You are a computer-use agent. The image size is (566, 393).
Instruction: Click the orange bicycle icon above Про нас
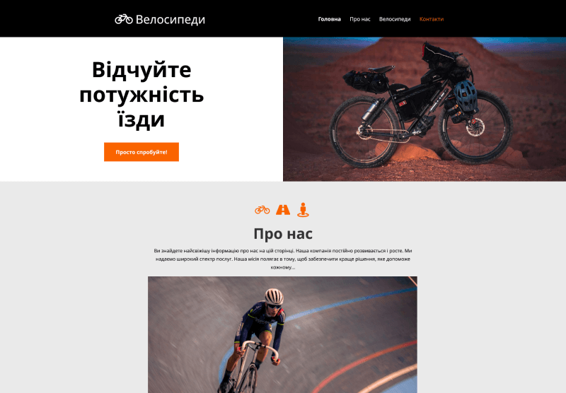[262, 209]
